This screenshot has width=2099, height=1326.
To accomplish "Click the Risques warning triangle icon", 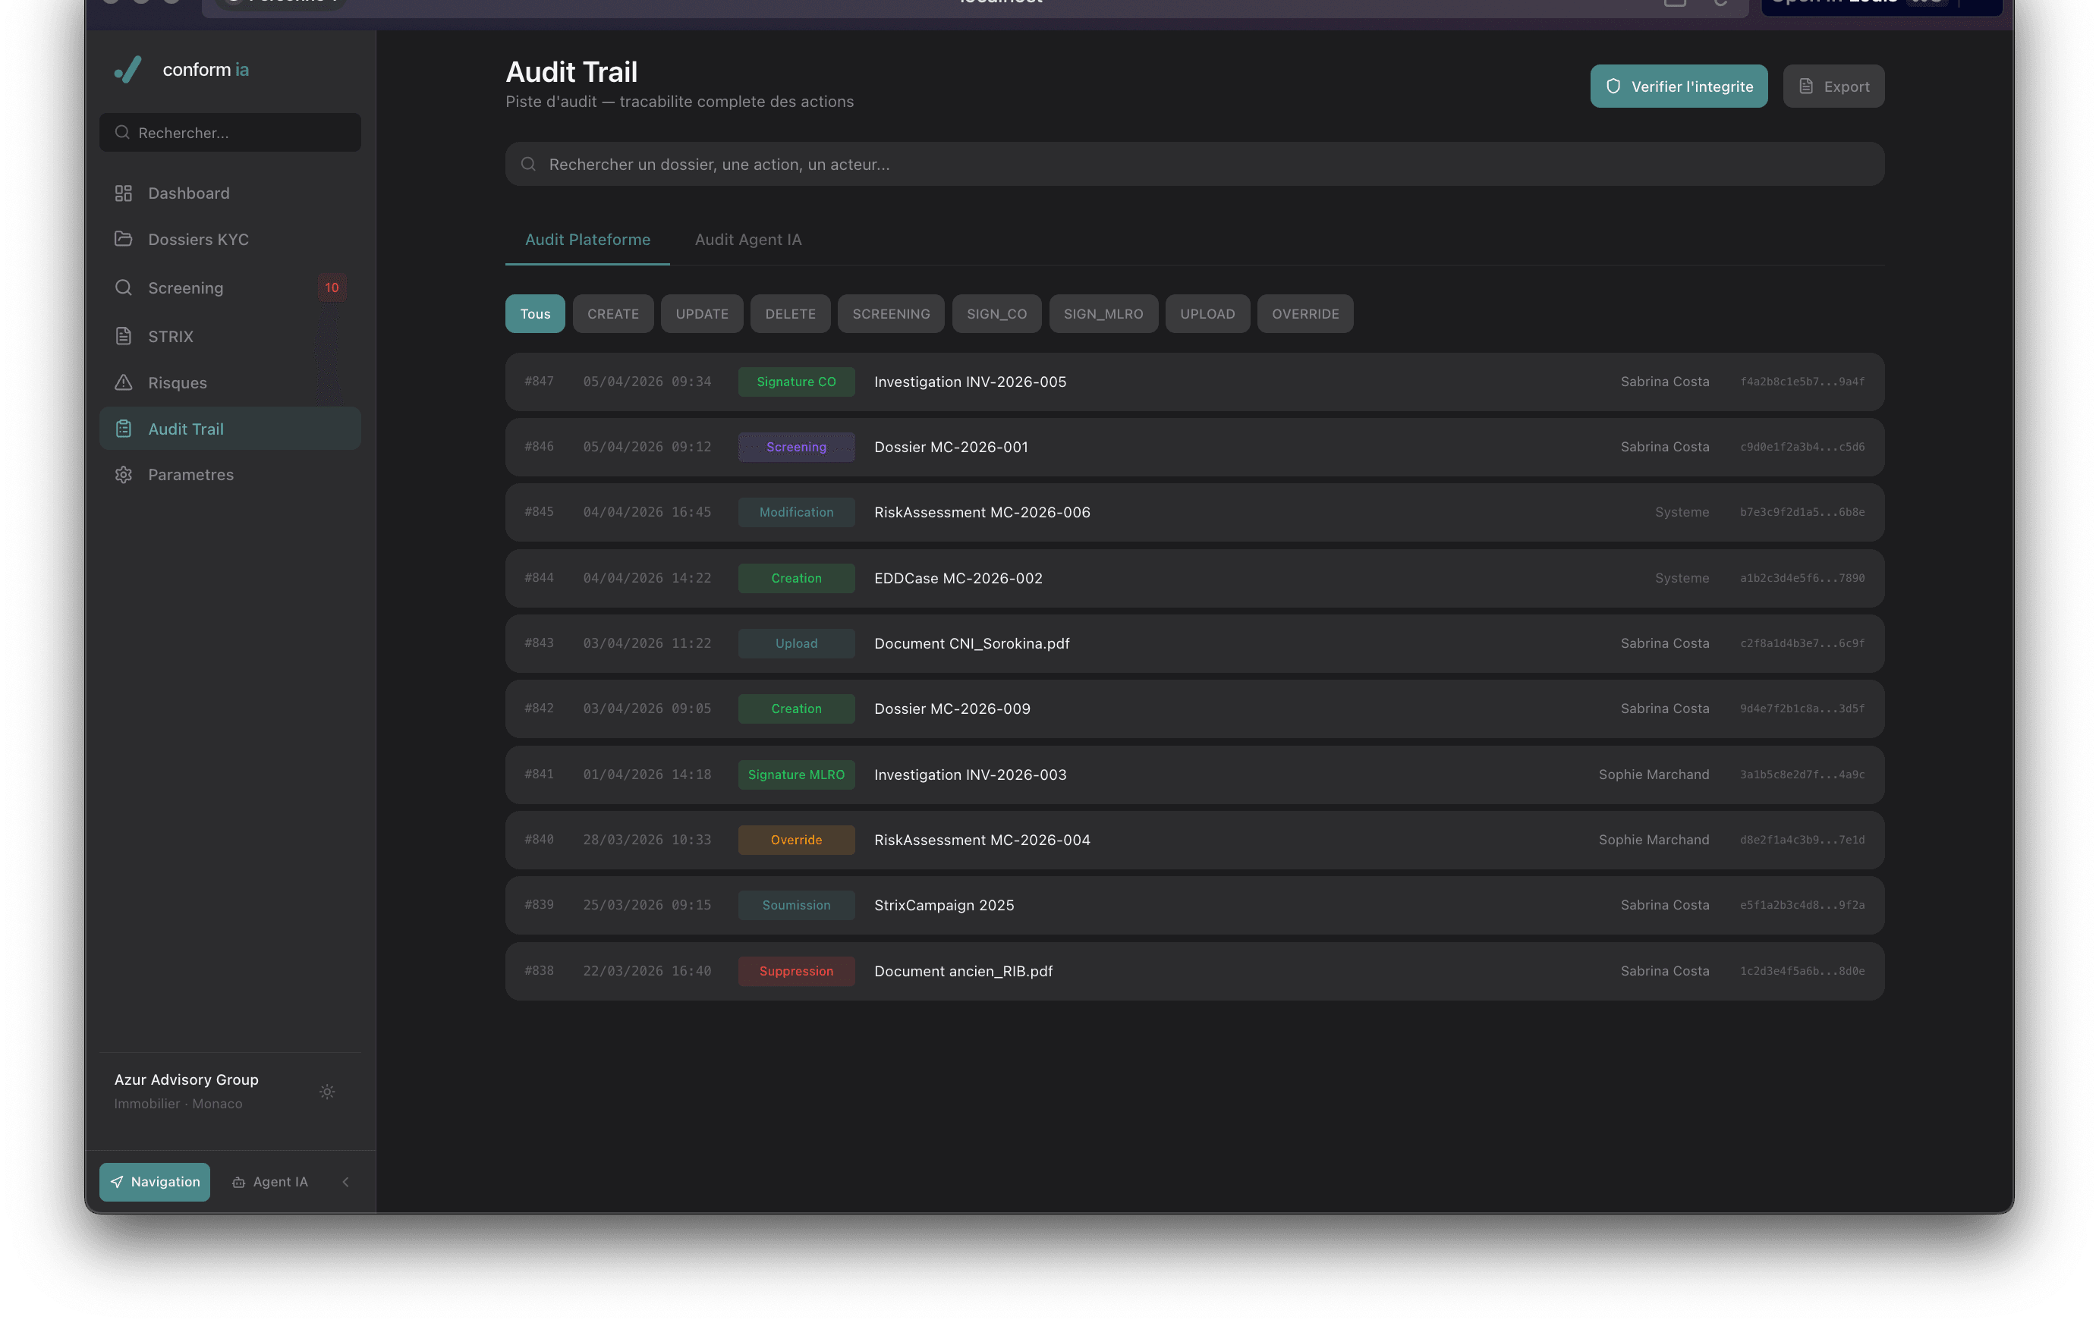I will click(x=123, y=382).
